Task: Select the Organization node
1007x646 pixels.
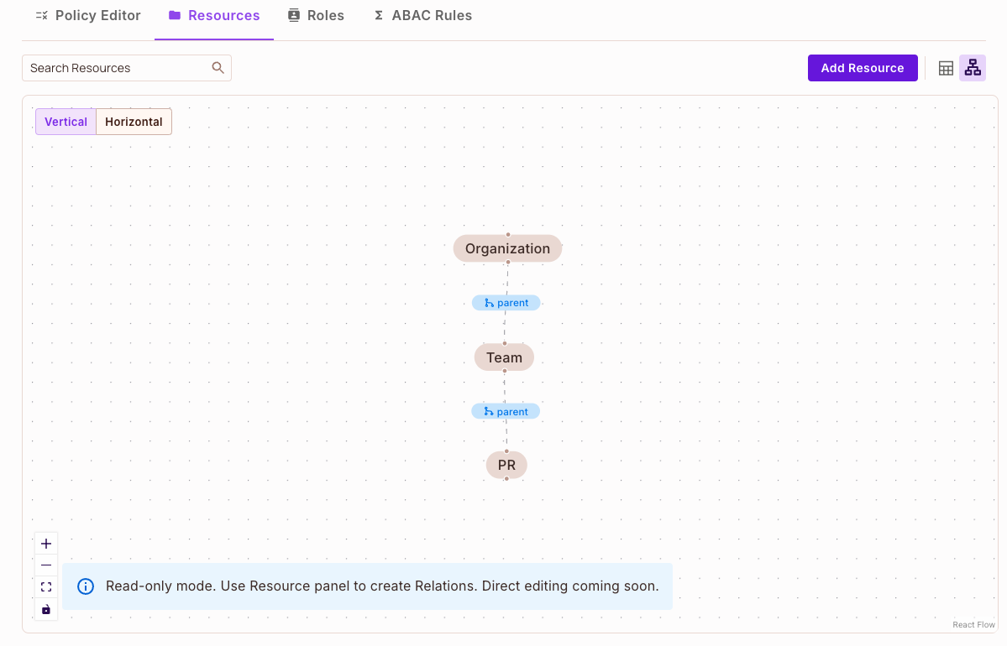Action: 507,248
